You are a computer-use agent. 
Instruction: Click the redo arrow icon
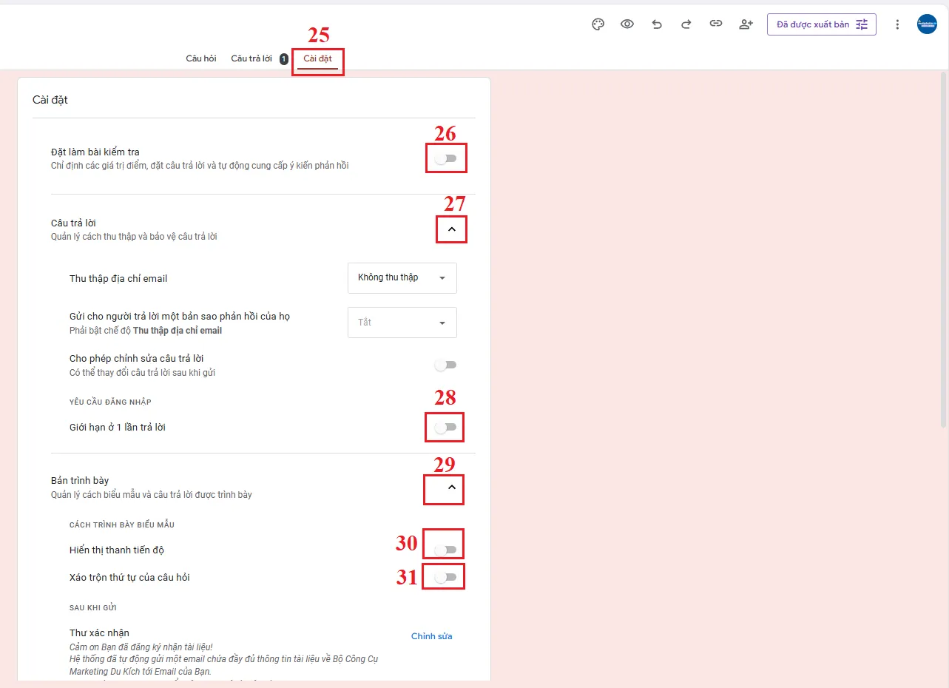[686, 24]
